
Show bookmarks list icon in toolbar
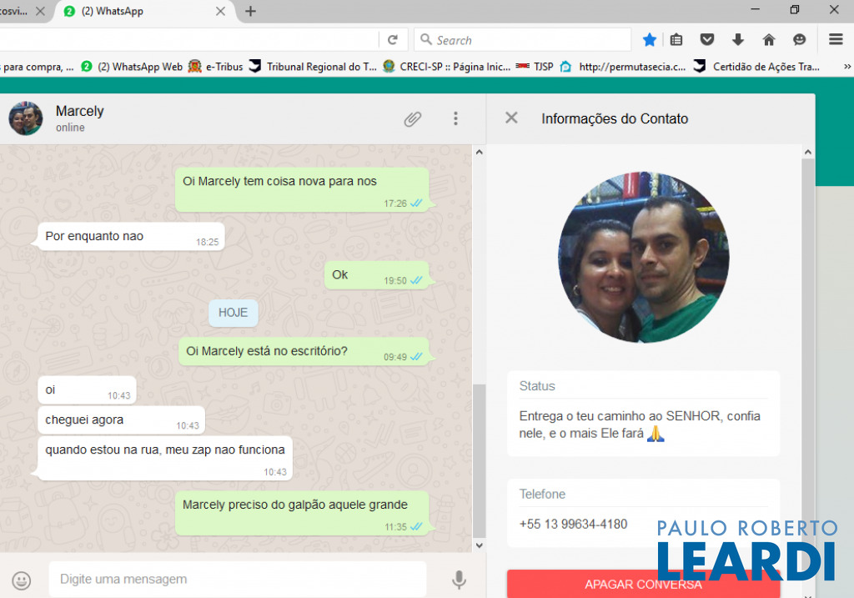(x=676, y=40)
